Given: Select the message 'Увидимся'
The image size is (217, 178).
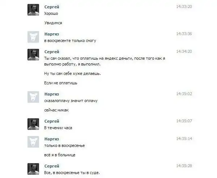Looking at the screenshot, I should click(53, 23).
